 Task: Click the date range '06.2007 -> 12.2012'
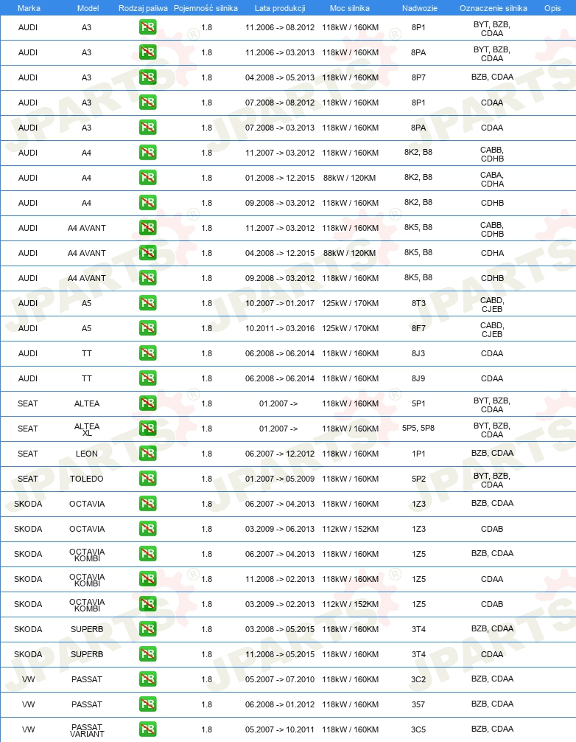click(280, 454)
